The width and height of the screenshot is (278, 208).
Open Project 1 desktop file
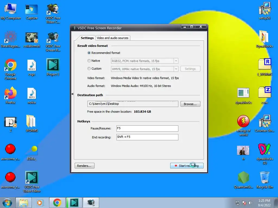[53, 67]
